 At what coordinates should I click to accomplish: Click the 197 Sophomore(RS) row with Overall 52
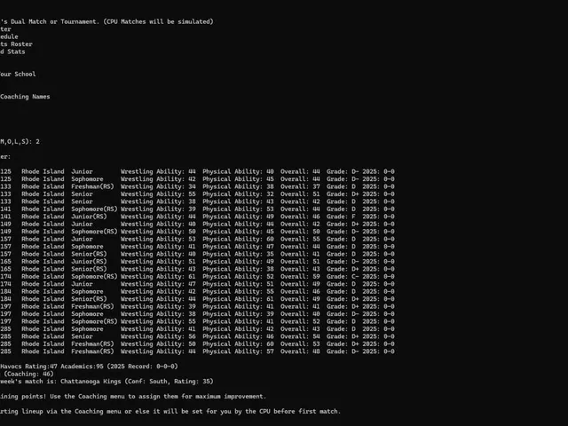tap(197, 321)
